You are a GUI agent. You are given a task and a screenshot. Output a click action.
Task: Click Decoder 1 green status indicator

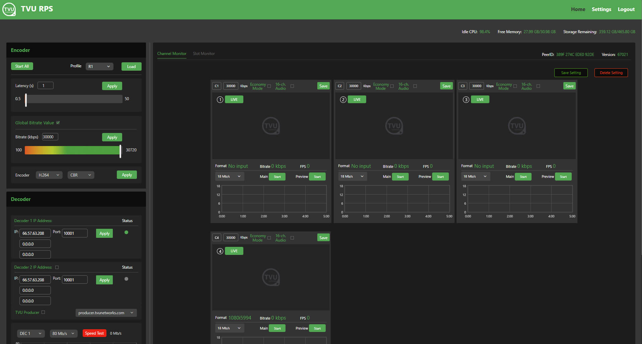click(x=126, y=232)
